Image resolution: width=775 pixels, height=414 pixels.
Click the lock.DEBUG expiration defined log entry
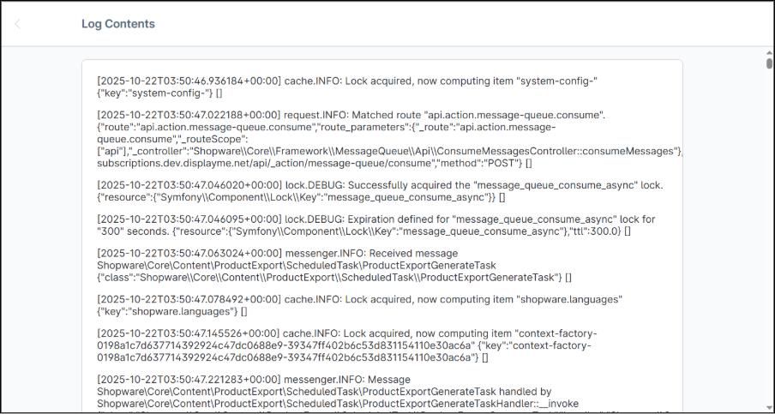[x=375, y=225]
